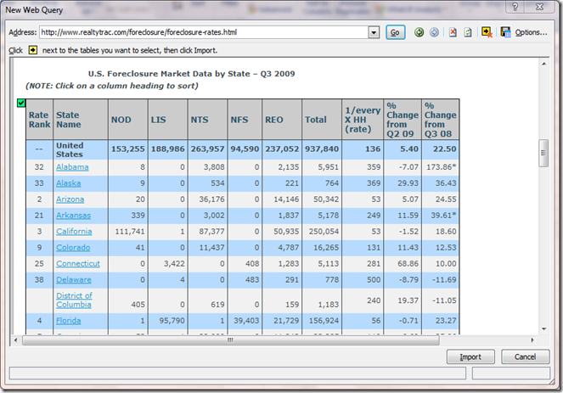
Task: Expand the Address dropdown arrow
Action: click(x=374, y=32)
